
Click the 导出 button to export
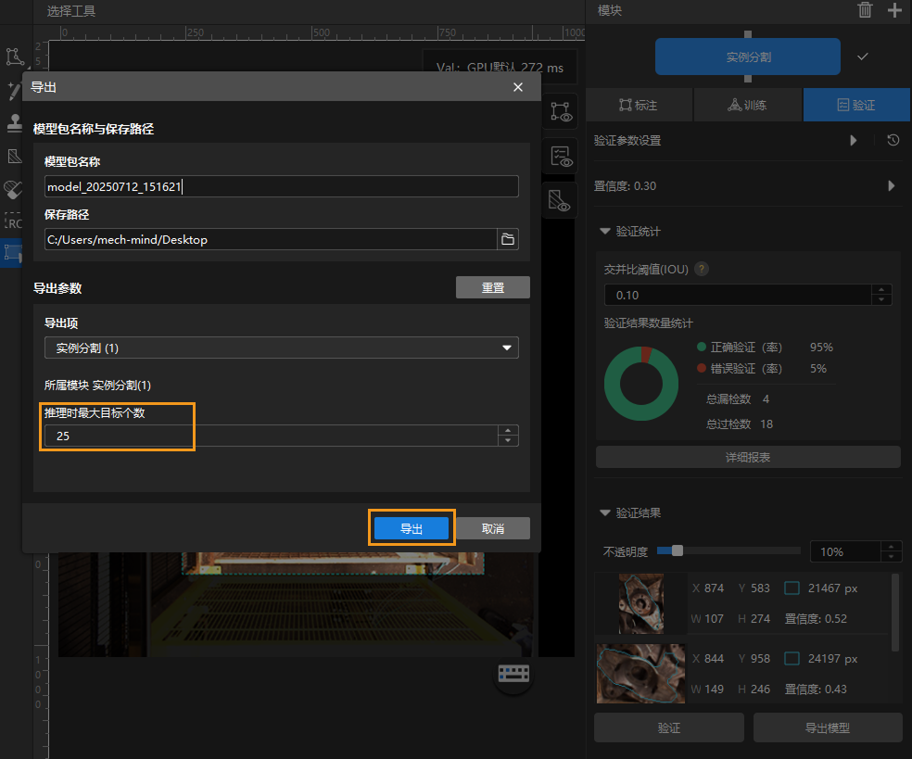click(412, 528)
